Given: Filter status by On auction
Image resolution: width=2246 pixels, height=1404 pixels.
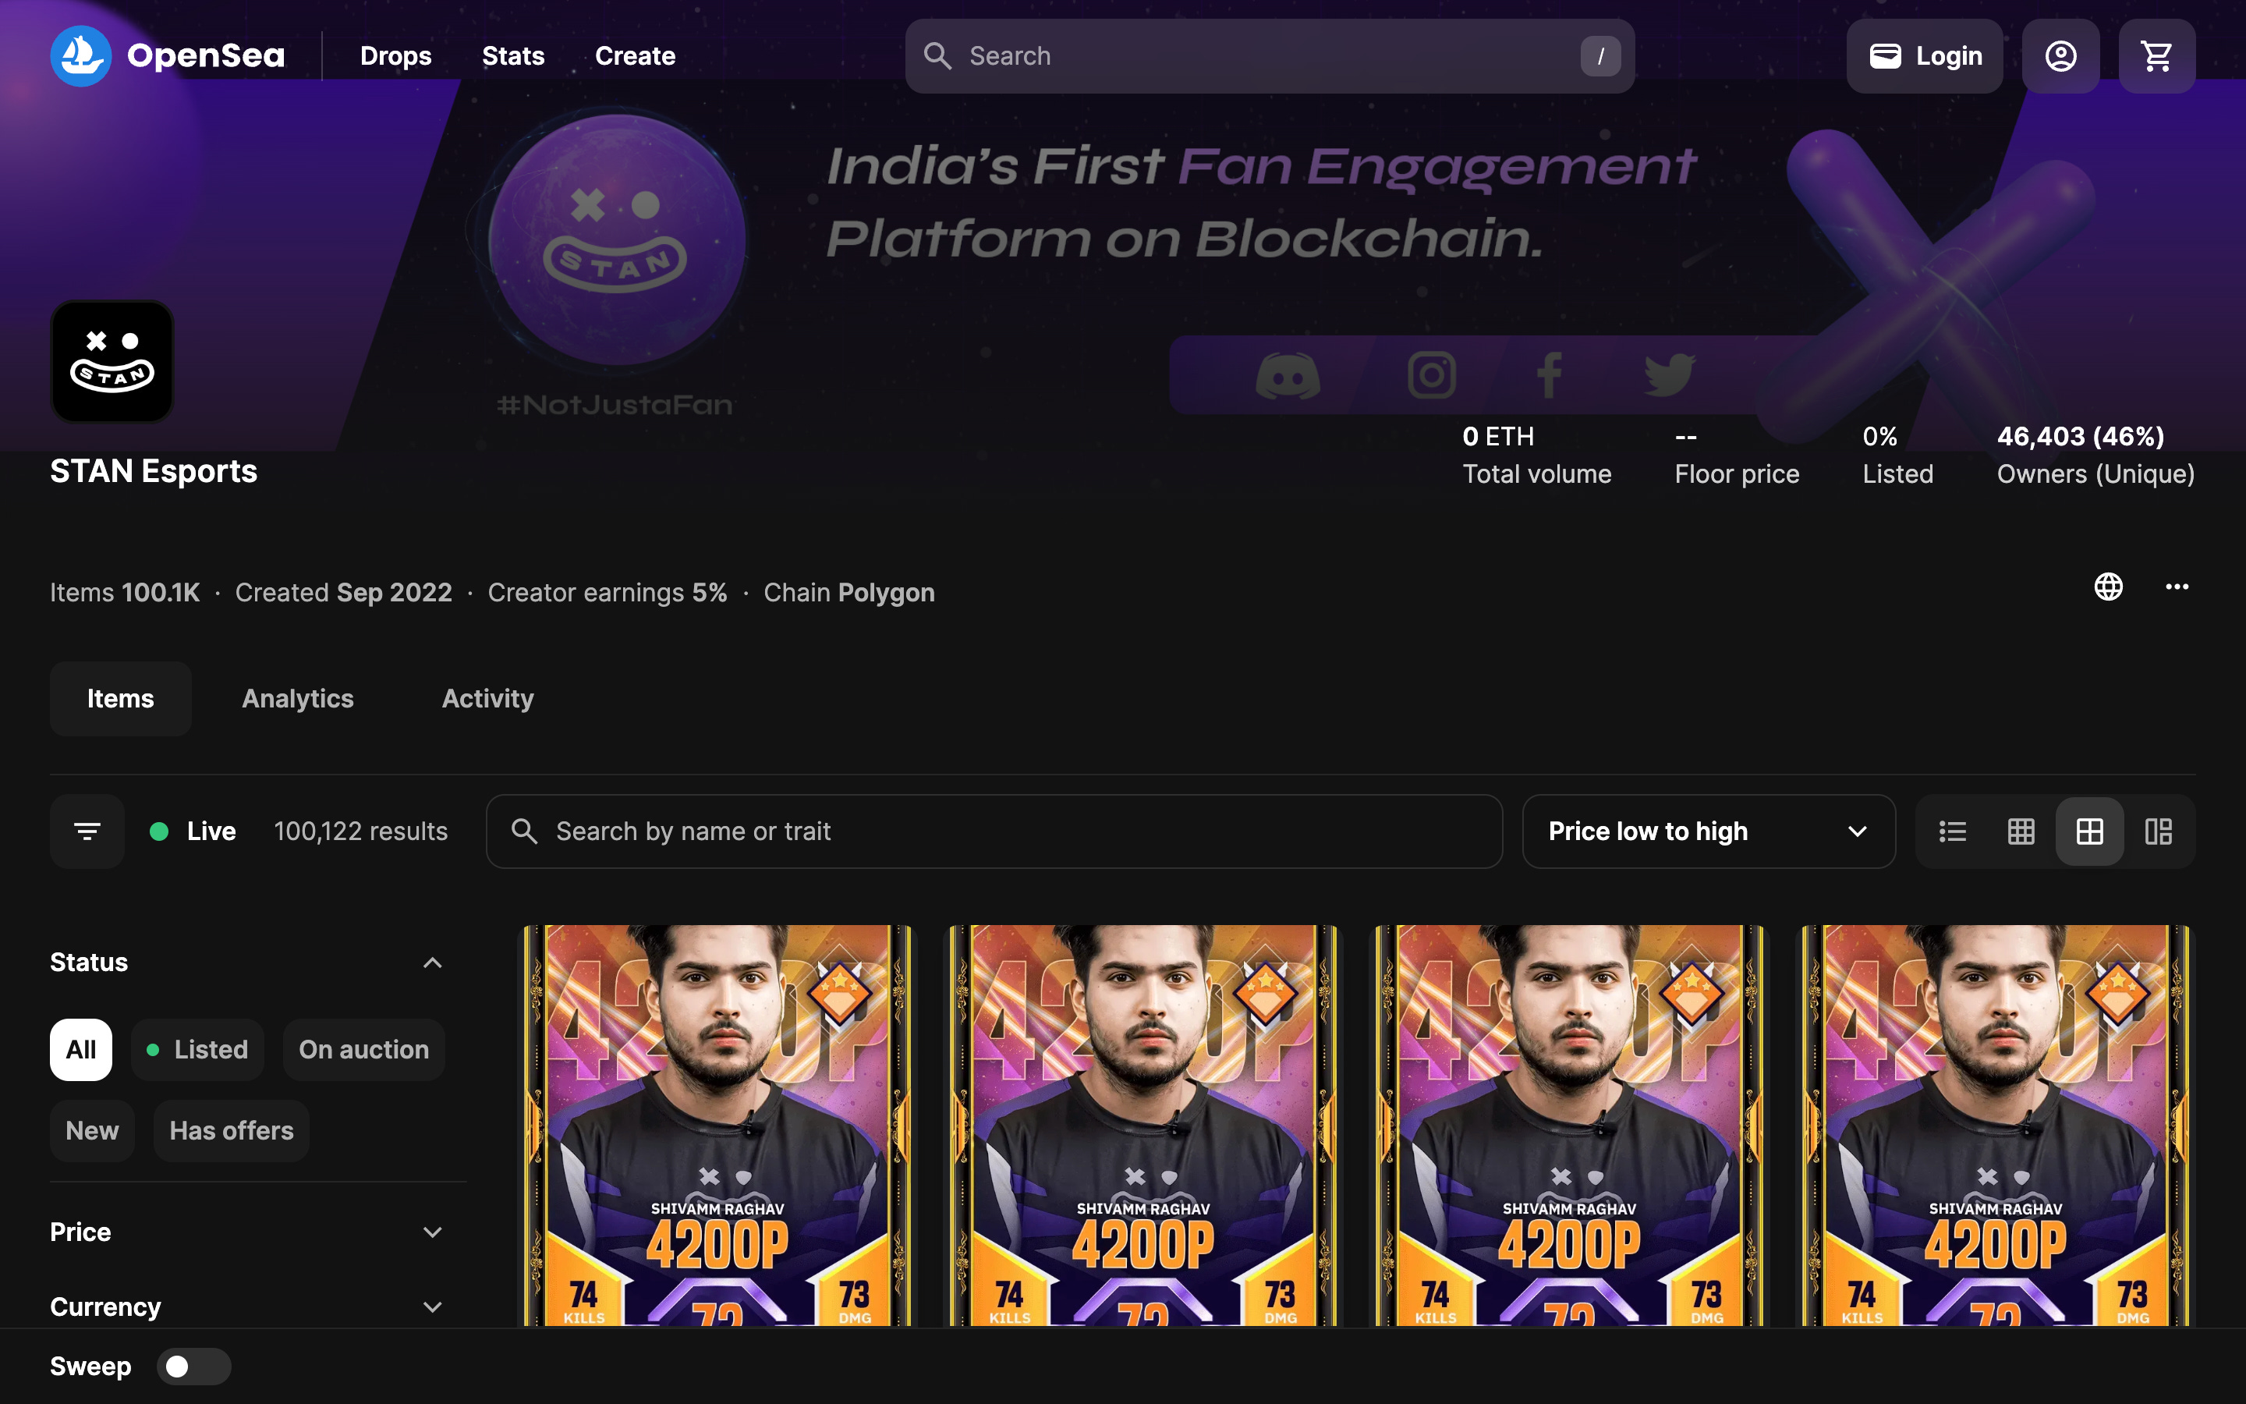Looking at the screenshot, I should click(x=364, y=1049).
